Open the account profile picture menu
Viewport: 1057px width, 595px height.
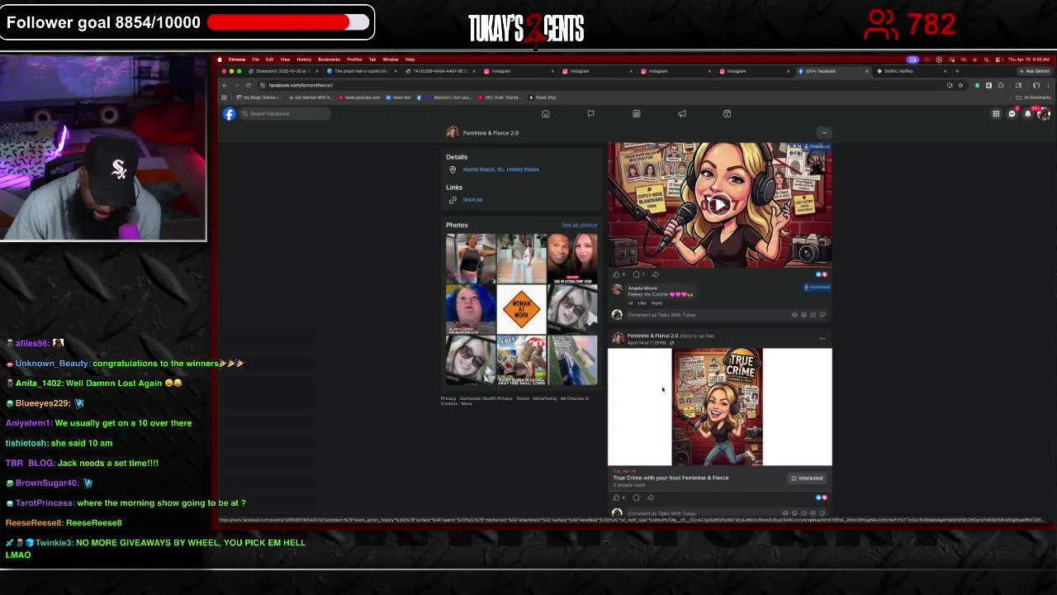(x=1043, y=114)
